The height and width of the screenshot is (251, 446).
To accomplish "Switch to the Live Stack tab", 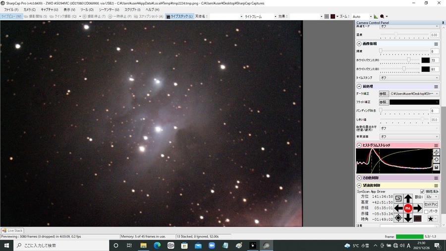I will point(12,231).
